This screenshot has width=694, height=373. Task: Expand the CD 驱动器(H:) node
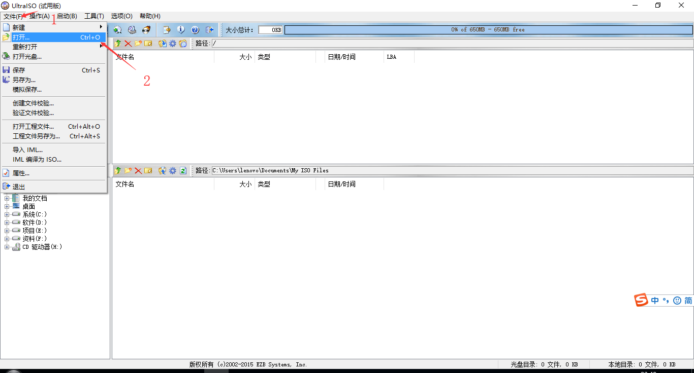[x=7, y=247]
